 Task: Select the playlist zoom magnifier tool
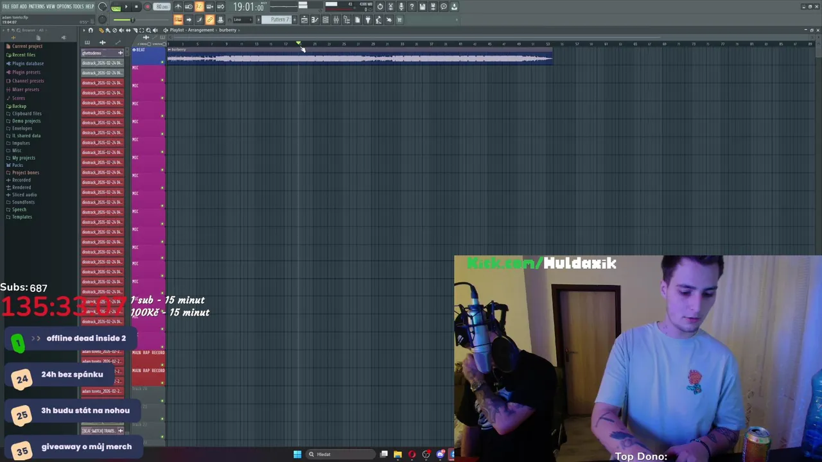coord(148,30)
